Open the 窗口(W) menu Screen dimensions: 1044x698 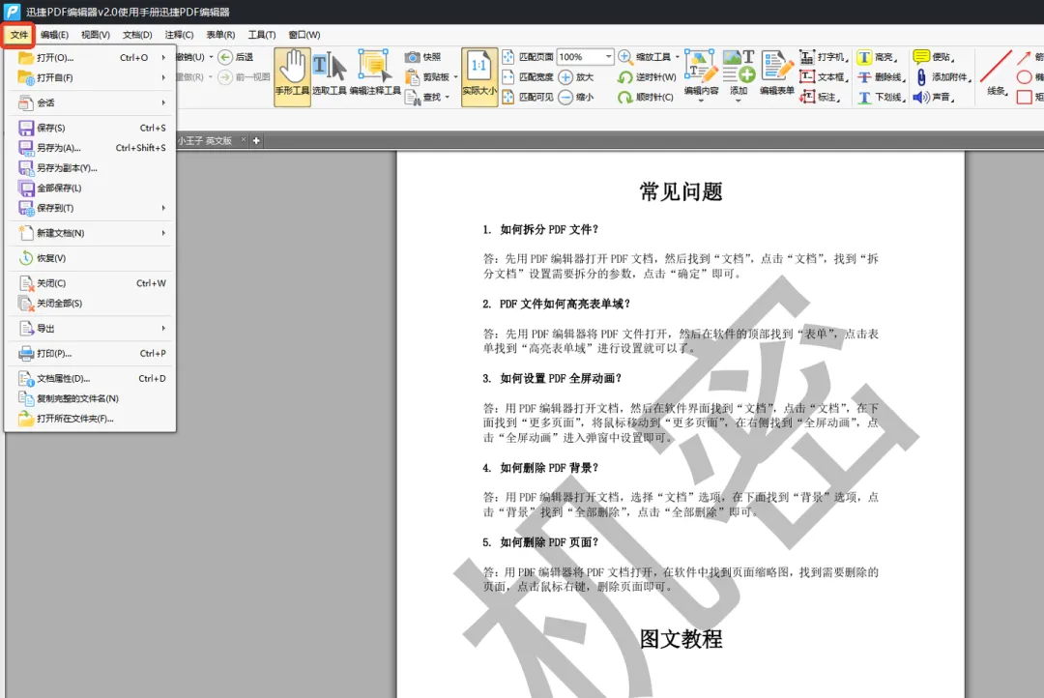(x=304, y=35)
